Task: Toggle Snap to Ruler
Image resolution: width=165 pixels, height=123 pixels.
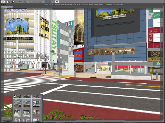Action: point(47,2)
